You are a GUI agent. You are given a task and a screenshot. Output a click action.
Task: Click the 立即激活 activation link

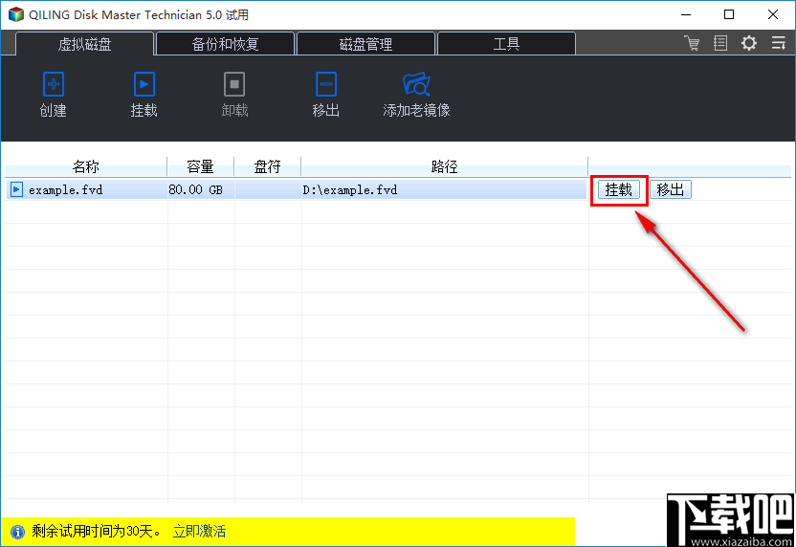click(200, 532)
